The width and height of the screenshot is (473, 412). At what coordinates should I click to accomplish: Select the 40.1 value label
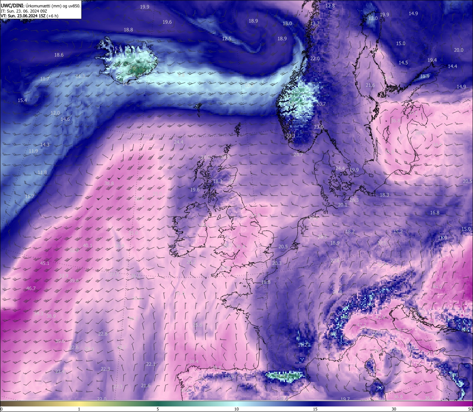click(88, 246)
